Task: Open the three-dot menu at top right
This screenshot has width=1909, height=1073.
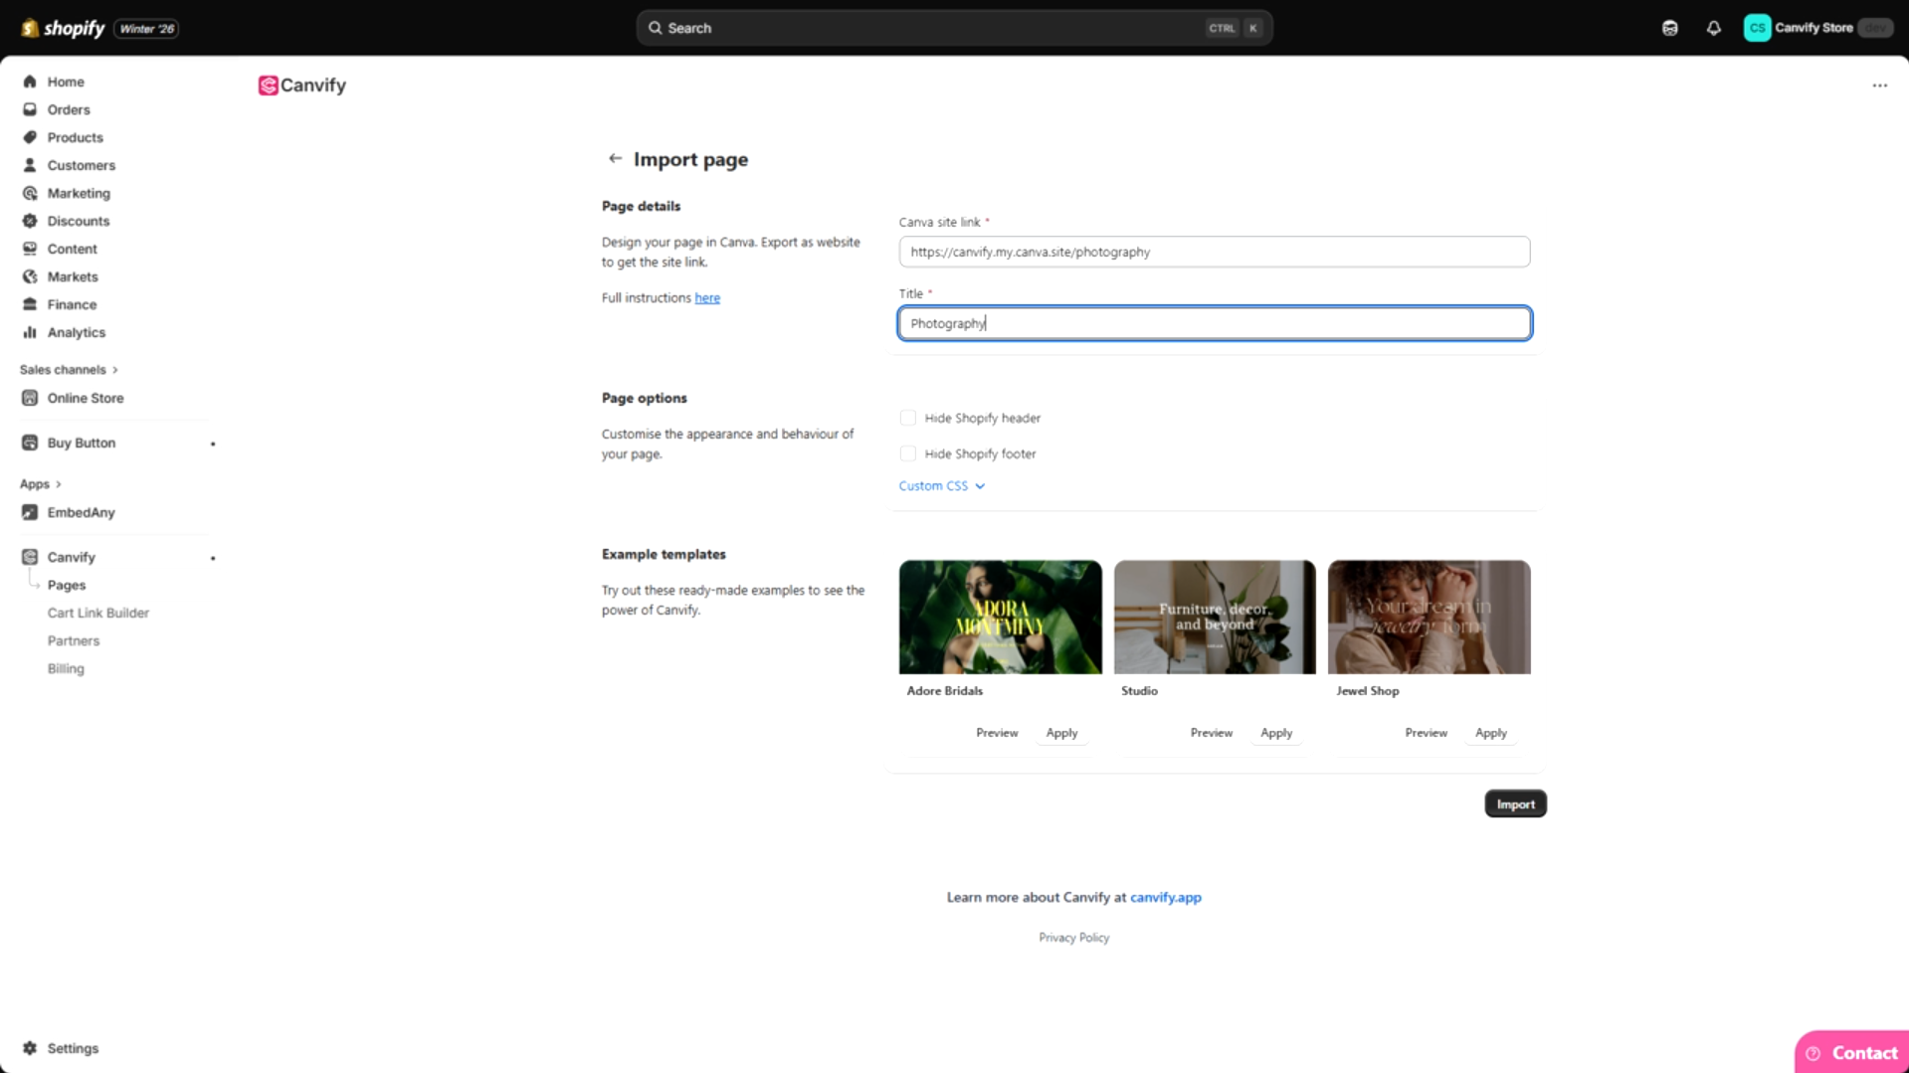Action: pyautogui.click(x=1879, y=86)
